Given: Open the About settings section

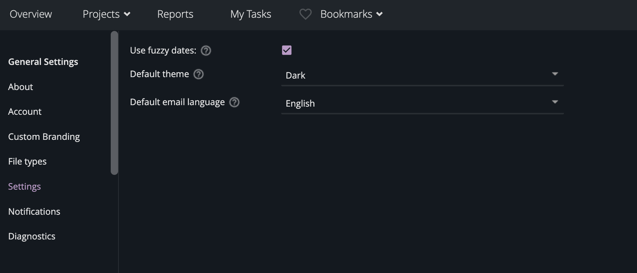Looking at the screenshot, I should pos(21,87).
